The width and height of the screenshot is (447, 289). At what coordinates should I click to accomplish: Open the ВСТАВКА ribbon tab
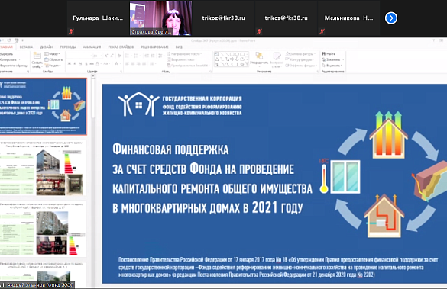[26, 47]
